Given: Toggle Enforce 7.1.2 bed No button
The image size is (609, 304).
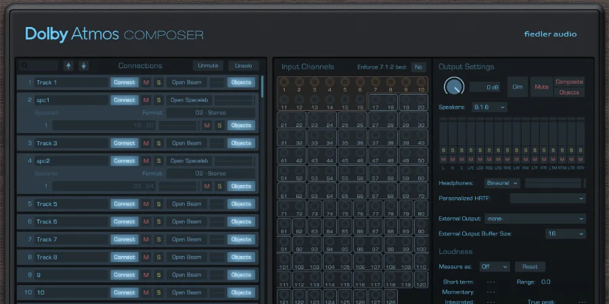Looking at the screenshot, I should [418, 67].
